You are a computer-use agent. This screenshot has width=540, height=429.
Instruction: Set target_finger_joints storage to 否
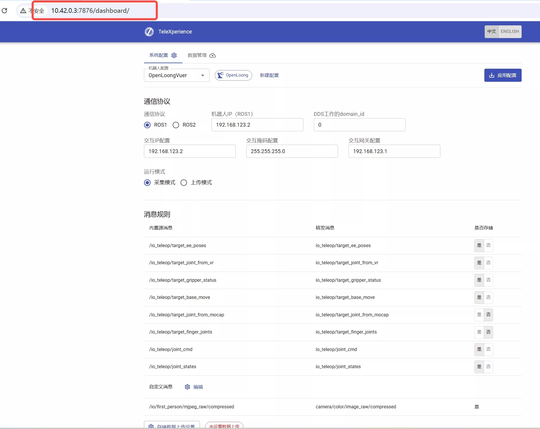click(x=488, y=332)
